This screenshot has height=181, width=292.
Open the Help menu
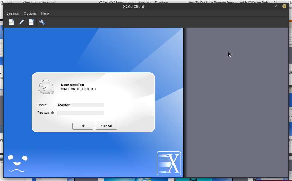click(x=45, y=13)
